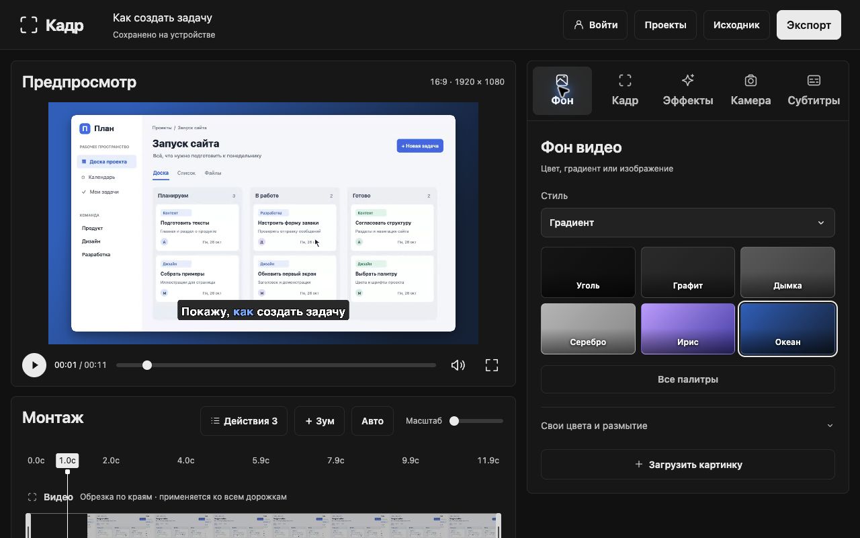Select the Уголь gradient swatch
Image resolution: width=860 pixels, height=538 pixels.
point(588,272)
